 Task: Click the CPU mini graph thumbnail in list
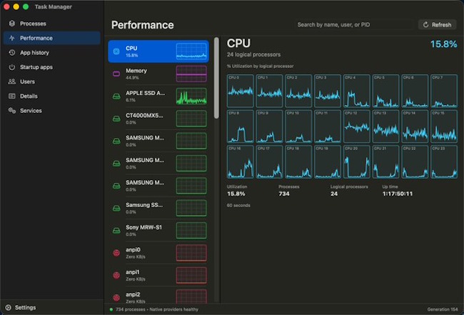pos(191,51)
